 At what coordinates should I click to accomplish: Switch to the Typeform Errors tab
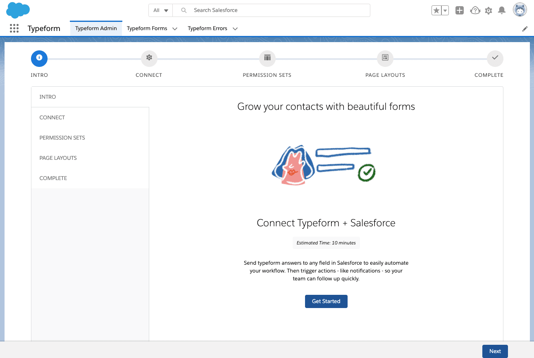207,28
